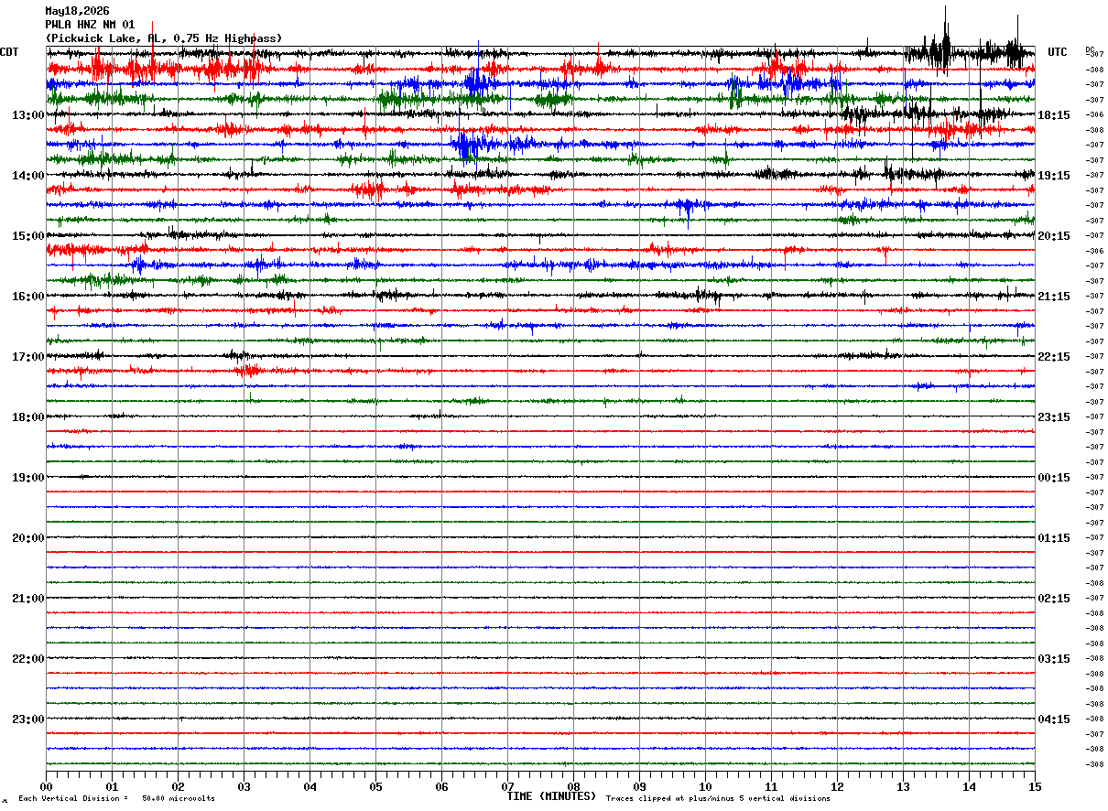The image size is (1108, 811).
Task: Click the traces clipped footnote text
Action: click(718, 799)
